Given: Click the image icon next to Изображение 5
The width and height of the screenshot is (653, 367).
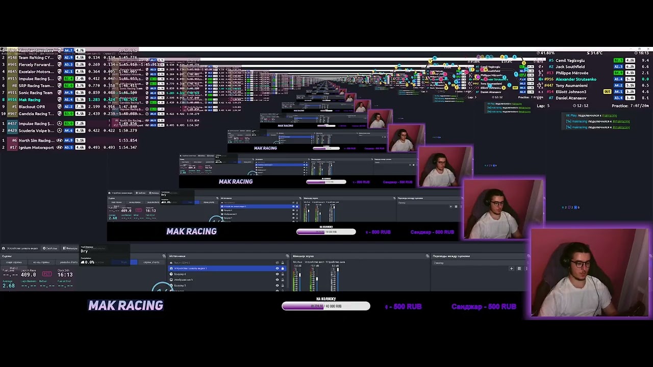Looking at the screenshot, I should [x=171, y=280].
